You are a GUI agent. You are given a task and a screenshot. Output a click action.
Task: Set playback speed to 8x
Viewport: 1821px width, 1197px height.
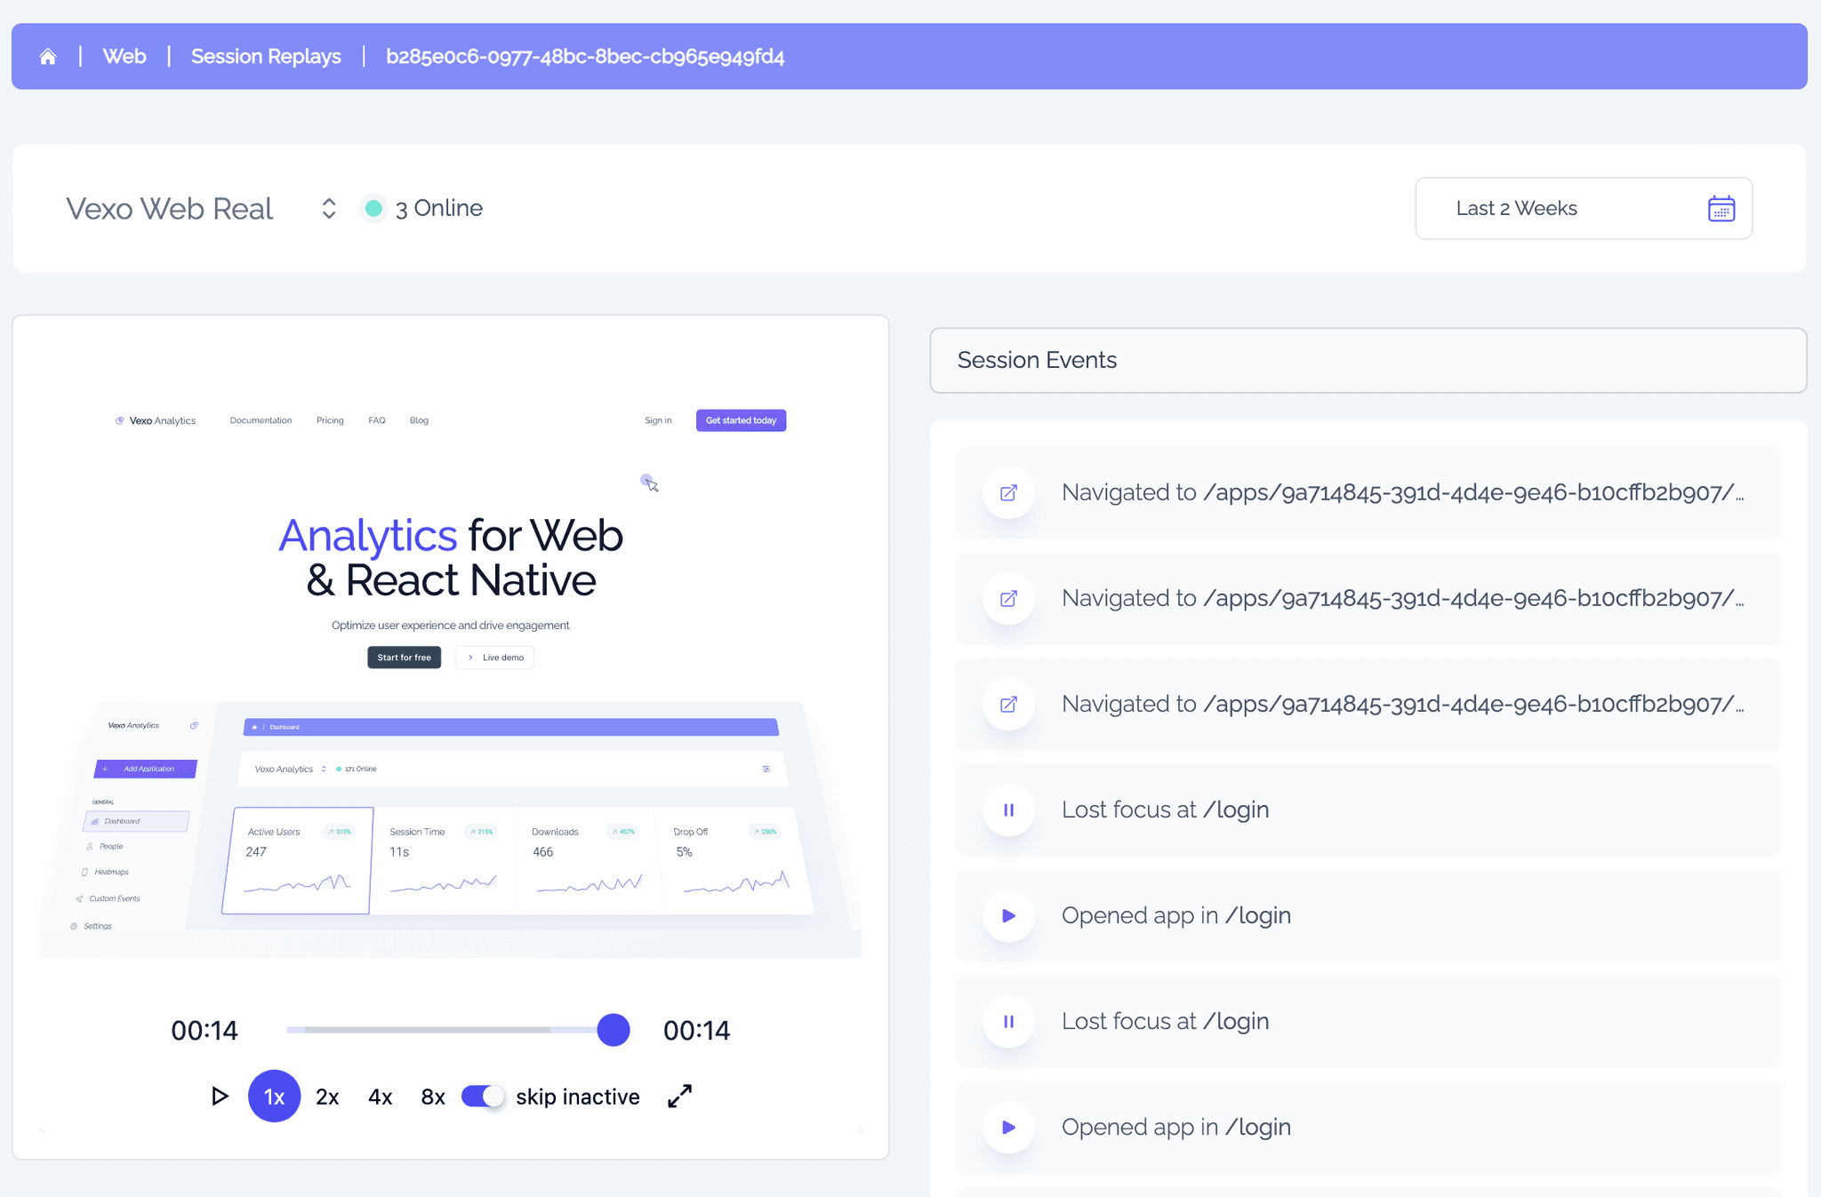[433, 1097]
